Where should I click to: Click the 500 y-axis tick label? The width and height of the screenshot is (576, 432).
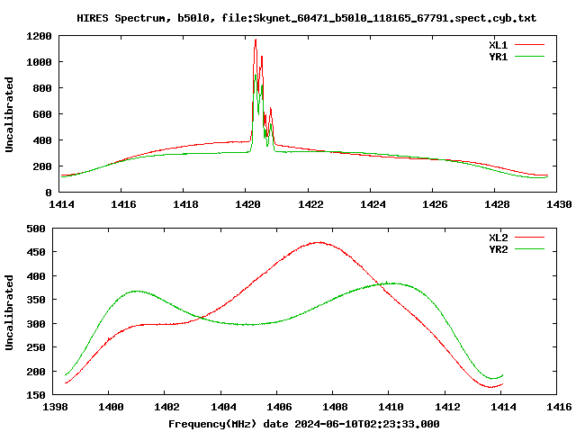[x=36, y=229]
